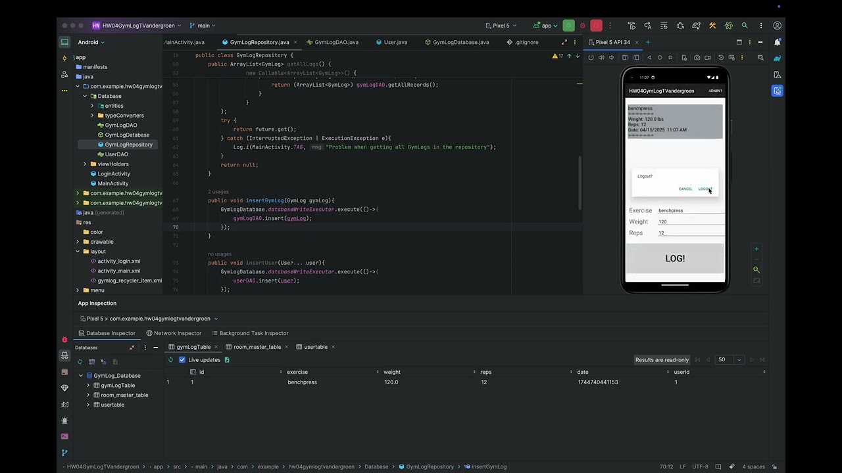The image size is (842, 473).
Task: Zoom in on the emulator with plus icon
Action: click(756, 249)
